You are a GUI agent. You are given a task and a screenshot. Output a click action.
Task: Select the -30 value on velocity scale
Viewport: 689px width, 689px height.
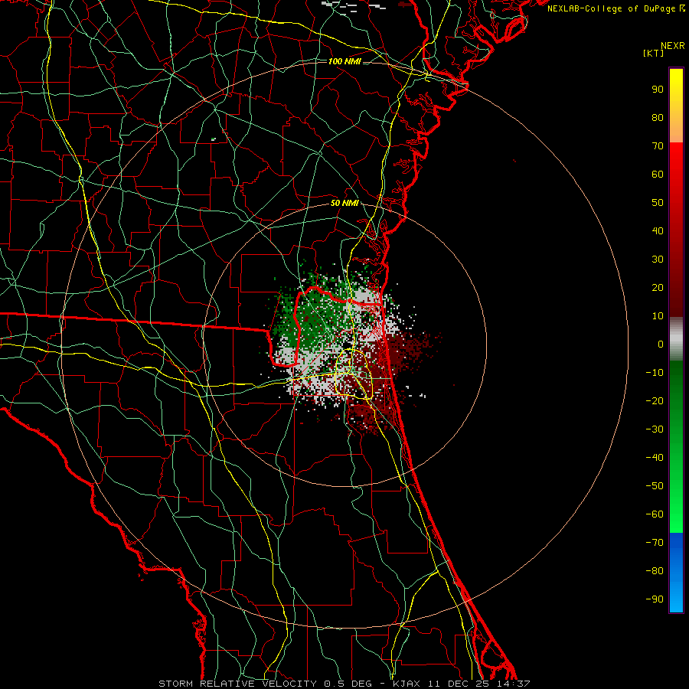coord(655,429)
